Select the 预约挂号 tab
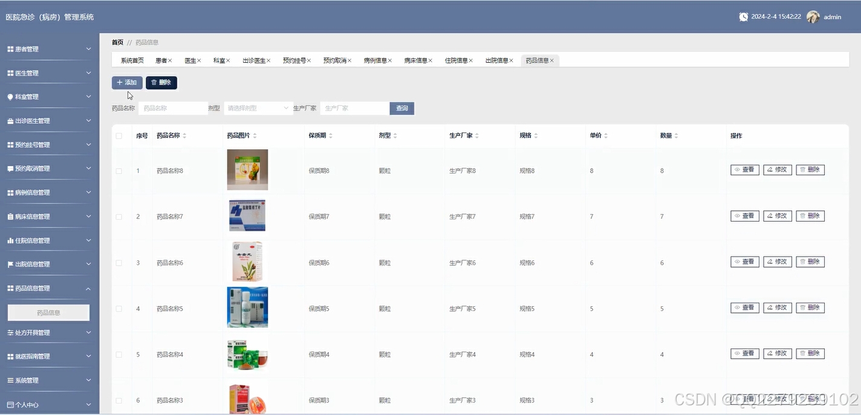The height and width of the screenshot is (415, 861). coord(293,60)
